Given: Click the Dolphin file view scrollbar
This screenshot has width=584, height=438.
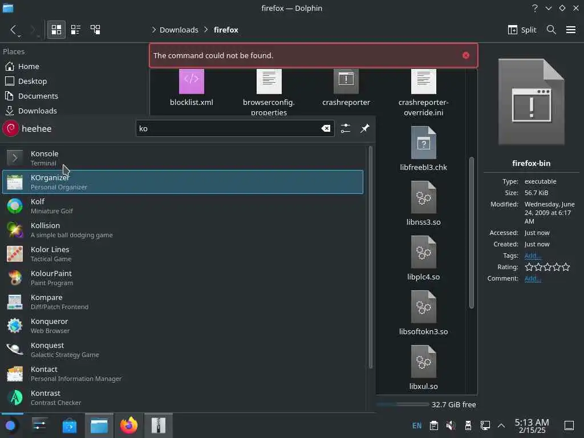Looking at the screenshot, I should (x=472, y=233).
